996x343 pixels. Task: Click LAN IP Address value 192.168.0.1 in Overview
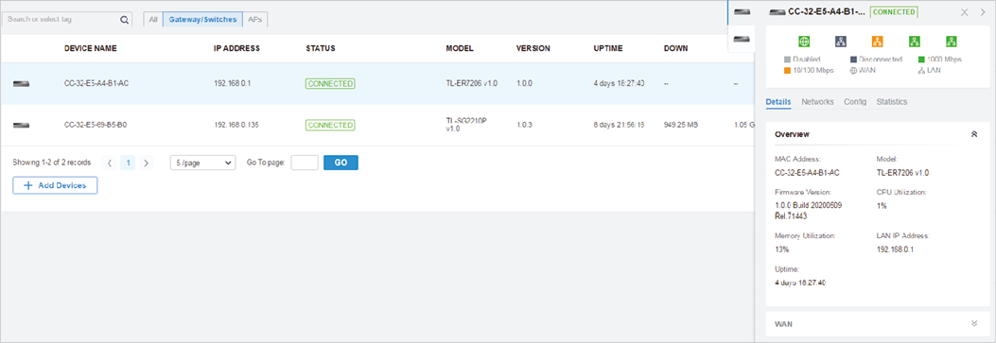(895, 249)
